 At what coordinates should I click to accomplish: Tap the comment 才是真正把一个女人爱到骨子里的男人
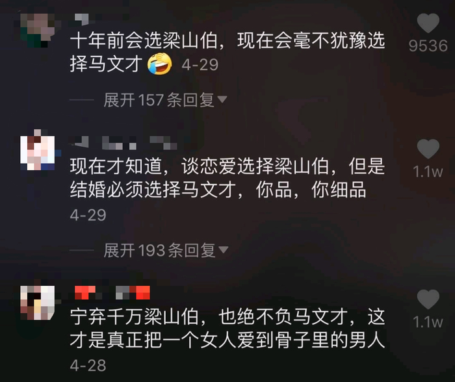coord(227,340)
